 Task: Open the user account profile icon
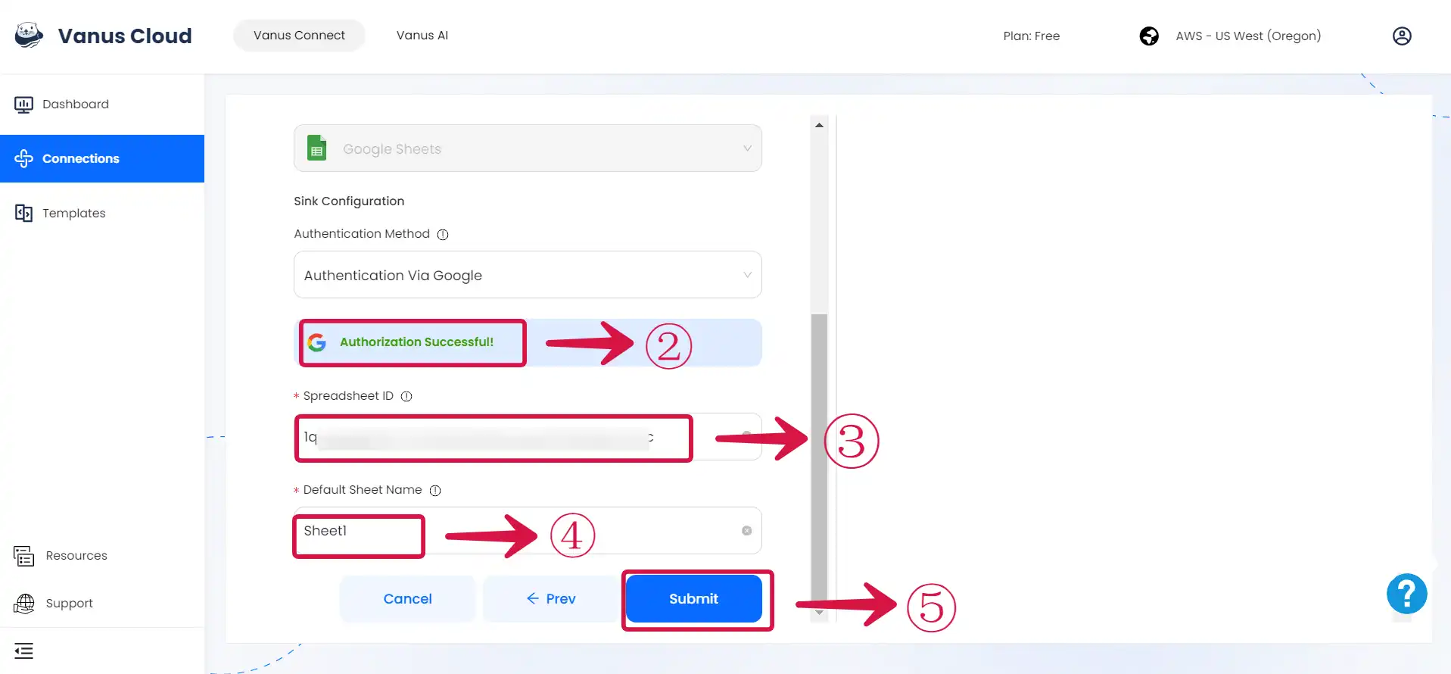(x=1402, y=36)
